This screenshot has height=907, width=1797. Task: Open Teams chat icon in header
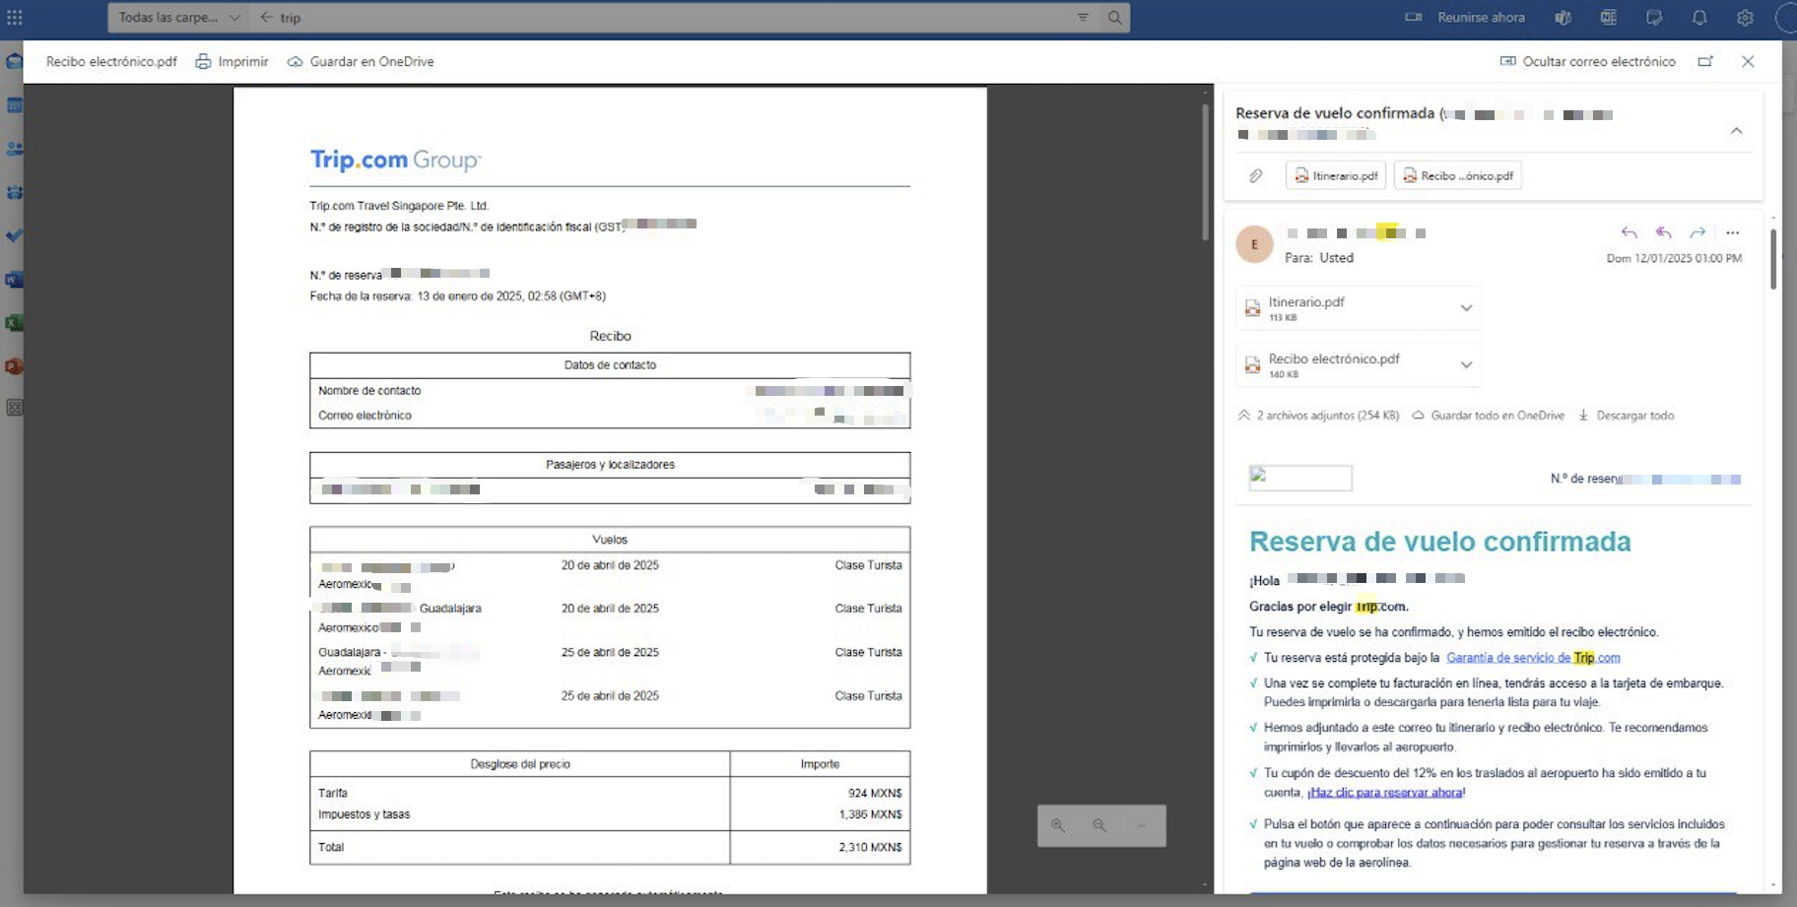[x=1563, y=18]
